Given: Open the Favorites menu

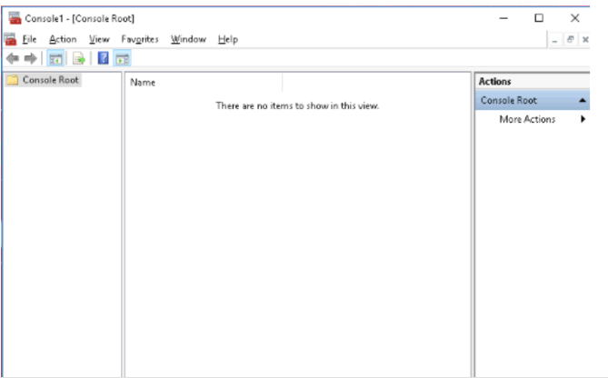Looking at the screenshot, I should 140,39.
